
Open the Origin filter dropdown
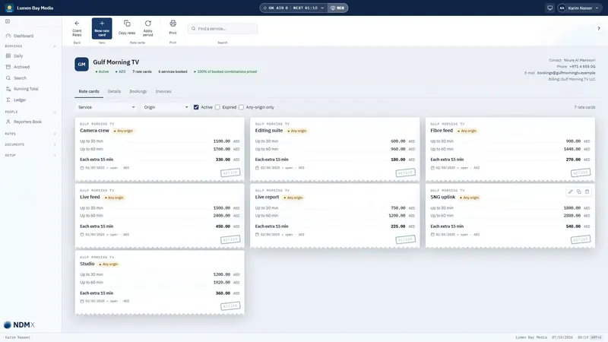[166, 107]
